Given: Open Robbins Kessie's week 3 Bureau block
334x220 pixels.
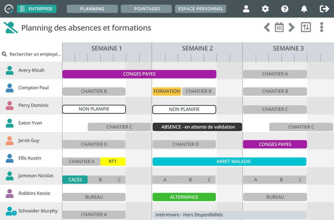Looking at the screenshot, I should click(275, 197).
